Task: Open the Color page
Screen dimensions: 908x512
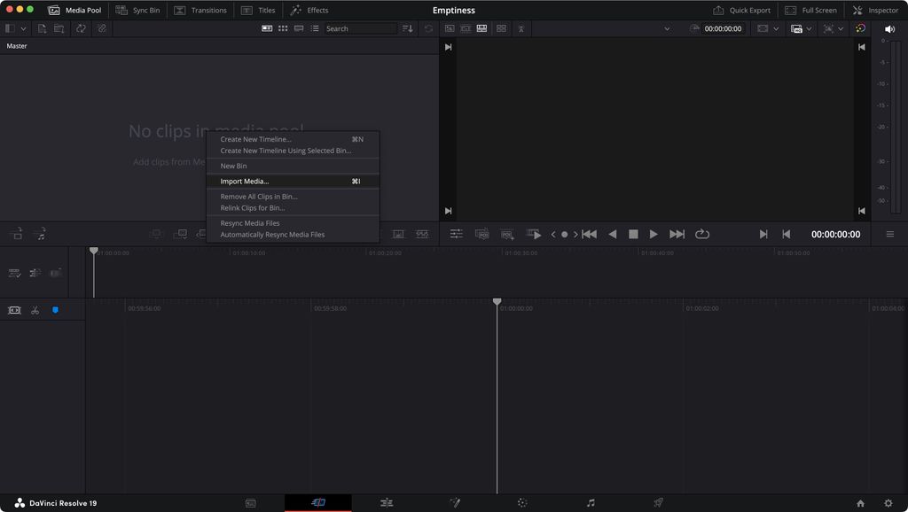Action: click(522, 502)
